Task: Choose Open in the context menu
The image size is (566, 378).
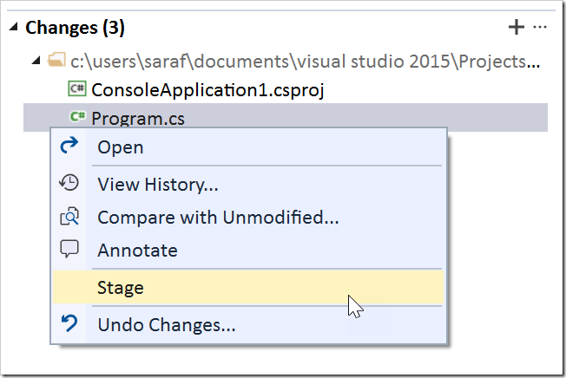Action: tap(121, 147)
